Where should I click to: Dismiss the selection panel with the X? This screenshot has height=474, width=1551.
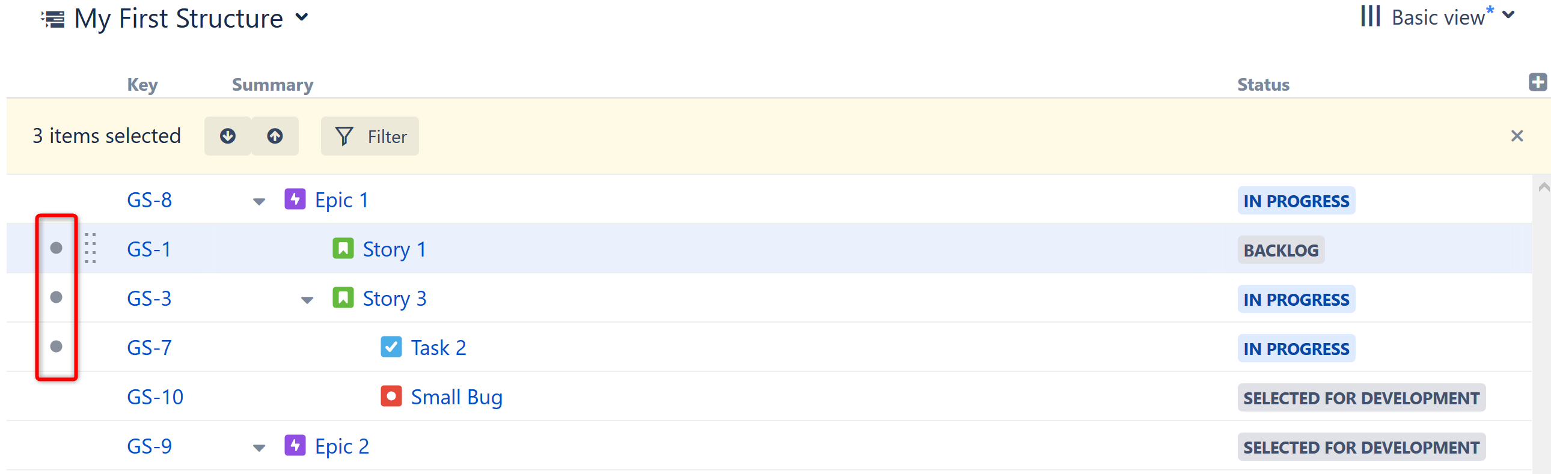click(1517, 136)
